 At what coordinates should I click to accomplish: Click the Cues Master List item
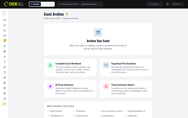point(57,116)
